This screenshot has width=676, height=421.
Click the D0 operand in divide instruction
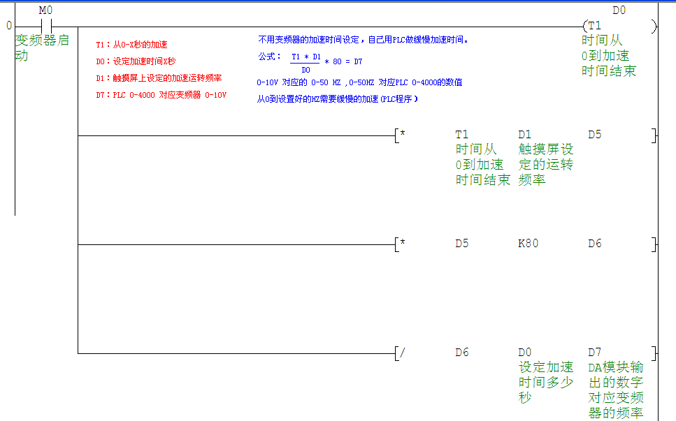pyautogui.click(x=525, y=353)
